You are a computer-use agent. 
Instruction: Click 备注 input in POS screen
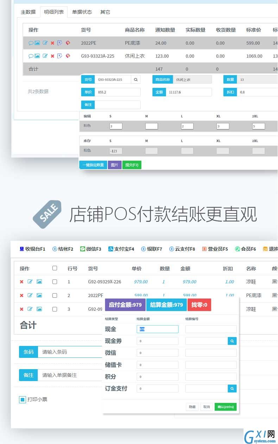pyautogui.click(x=70, y=375)
